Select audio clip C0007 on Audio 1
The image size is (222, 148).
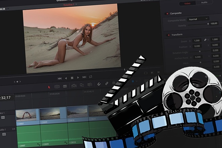[29, 137]
